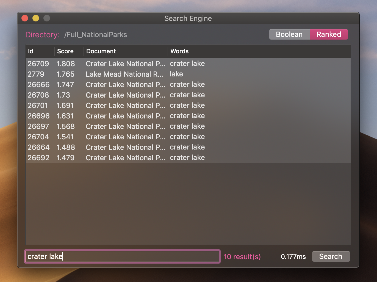377x282 pixels.
Task: Click the /Full_NationalParks directory path
Action: click(x=96, y=35)
